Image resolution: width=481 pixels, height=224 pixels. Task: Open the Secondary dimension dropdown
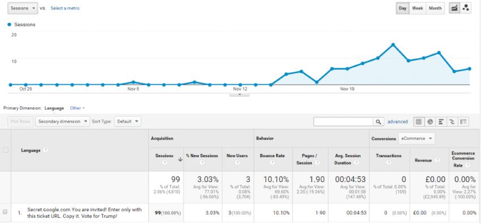pos(63,122)
